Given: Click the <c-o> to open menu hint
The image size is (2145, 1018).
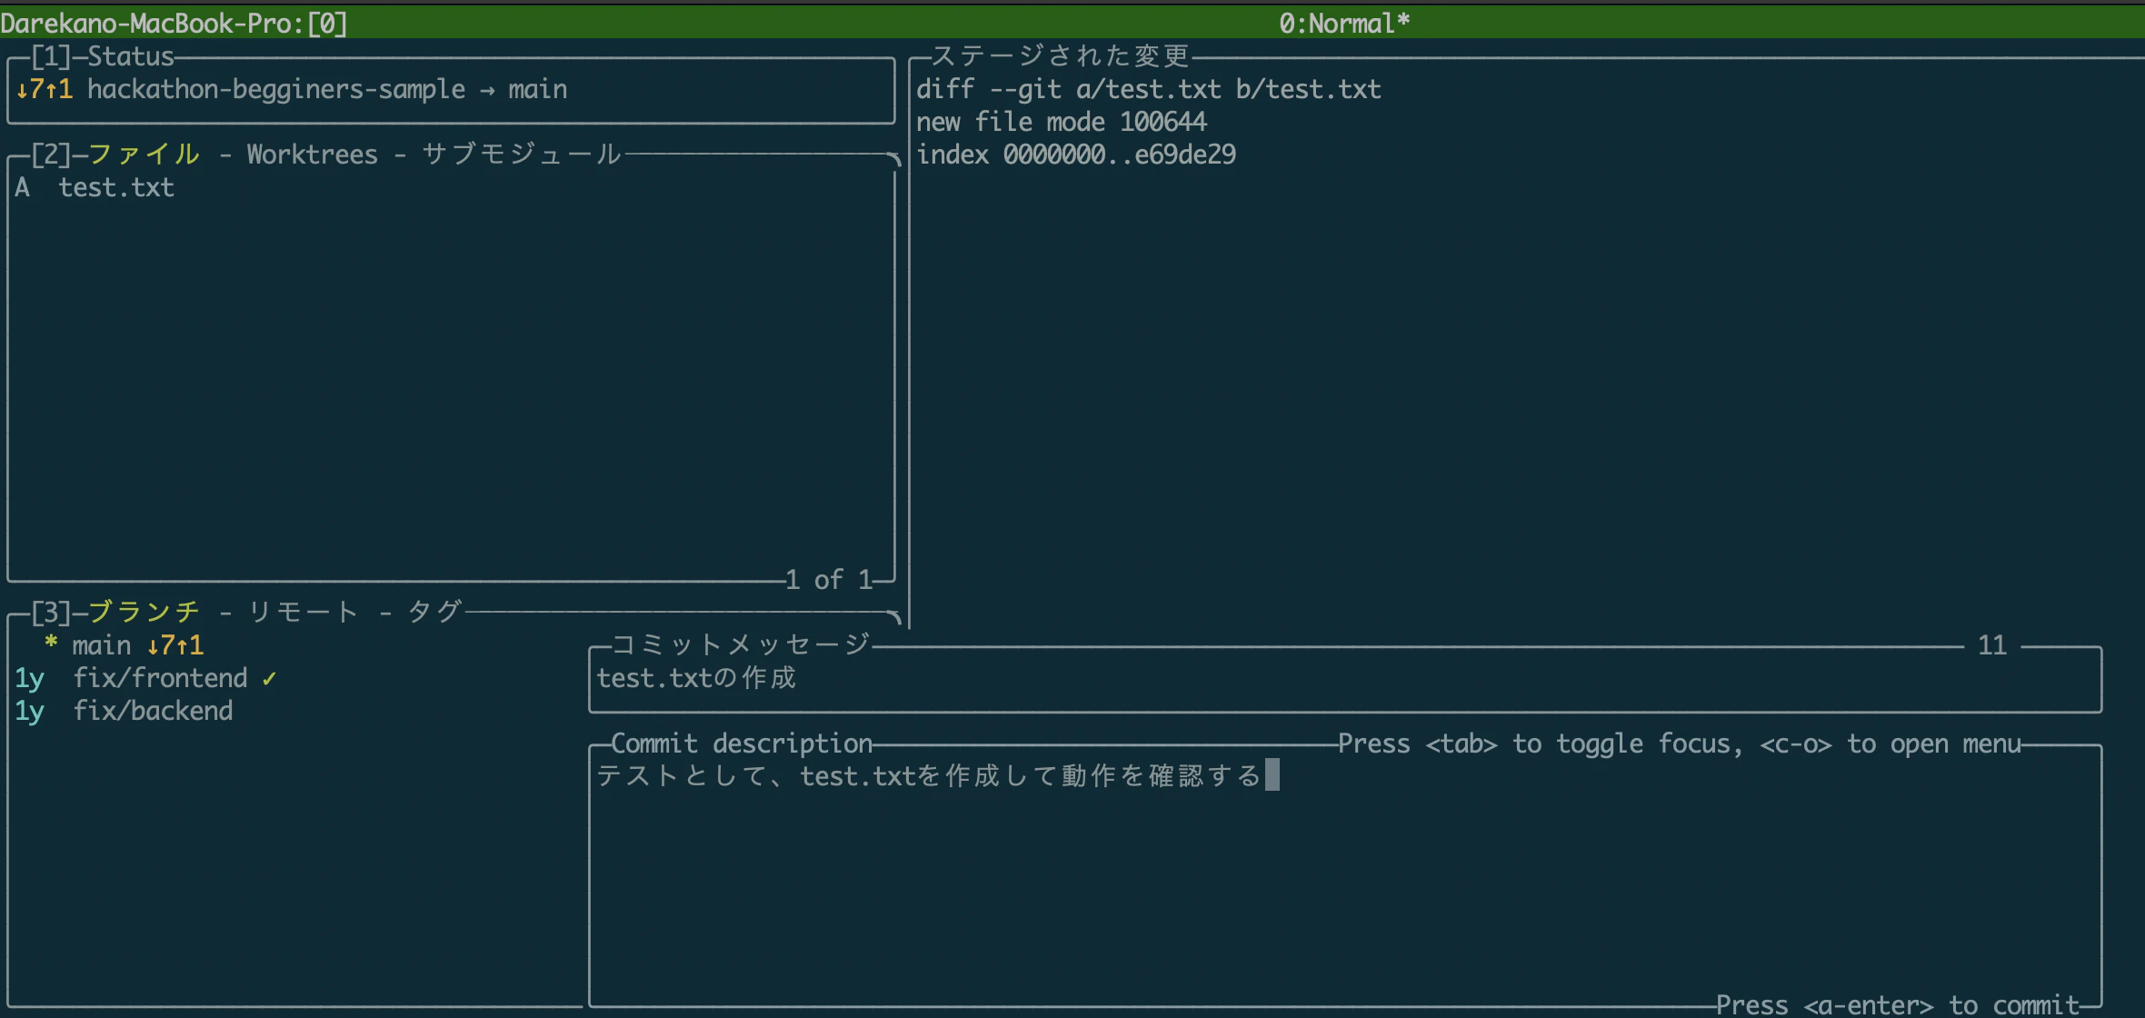Looking at the screenshot, I should (1891, 744).
